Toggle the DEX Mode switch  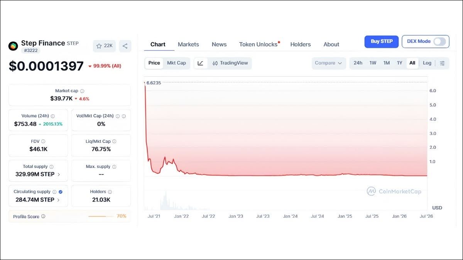click(439, 42)
